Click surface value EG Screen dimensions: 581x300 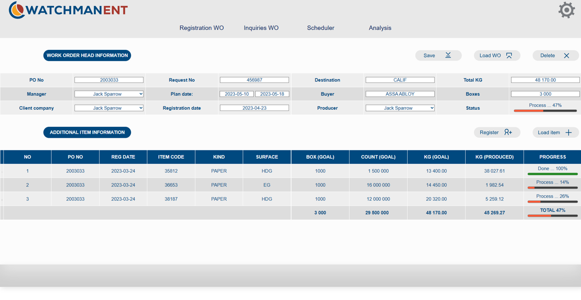(x=267, y=185)
